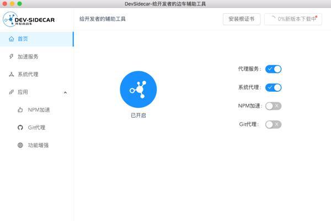Toggle the 代理服务 switch off

274,69
